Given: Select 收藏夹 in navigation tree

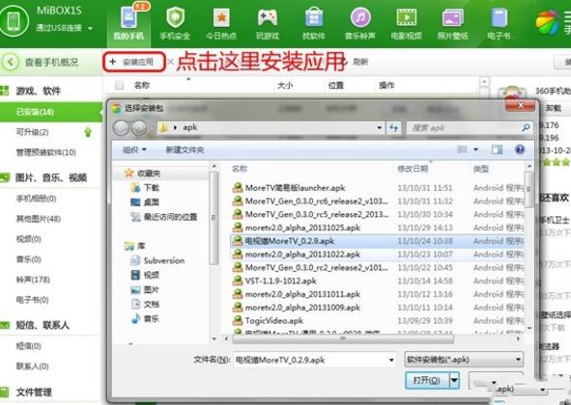Looking at the screenshot, I should 149,174.
